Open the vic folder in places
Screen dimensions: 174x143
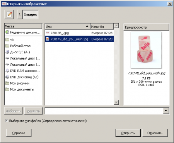coord(23,40)
